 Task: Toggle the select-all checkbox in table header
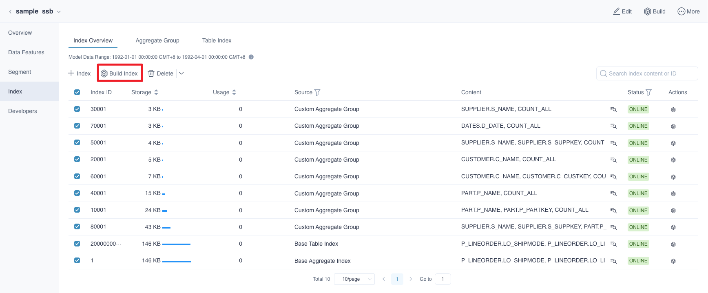77,92
